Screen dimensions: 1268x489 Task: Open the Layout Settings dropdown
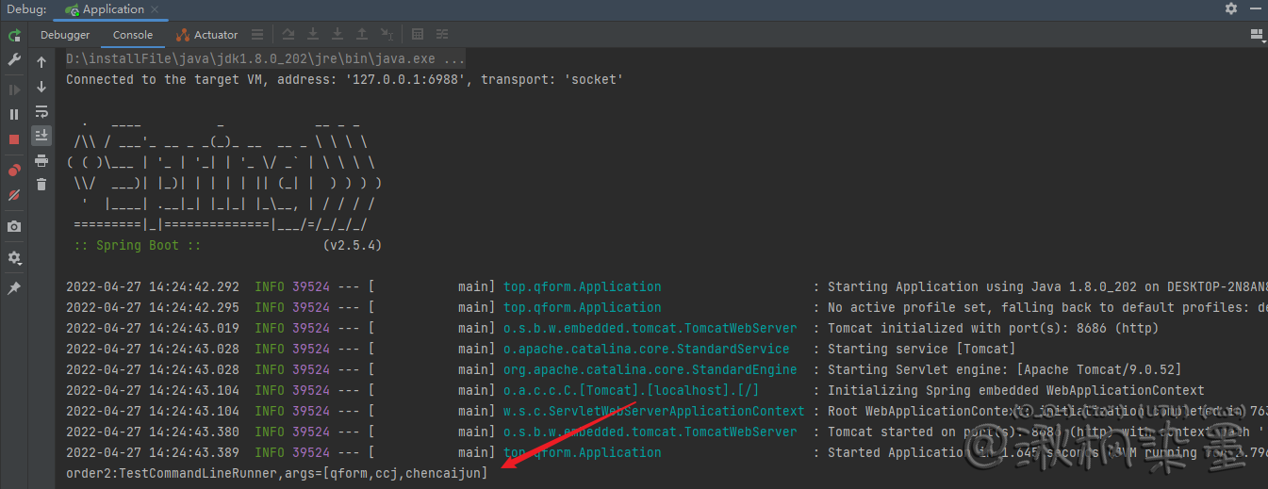tap(1257, 35)
